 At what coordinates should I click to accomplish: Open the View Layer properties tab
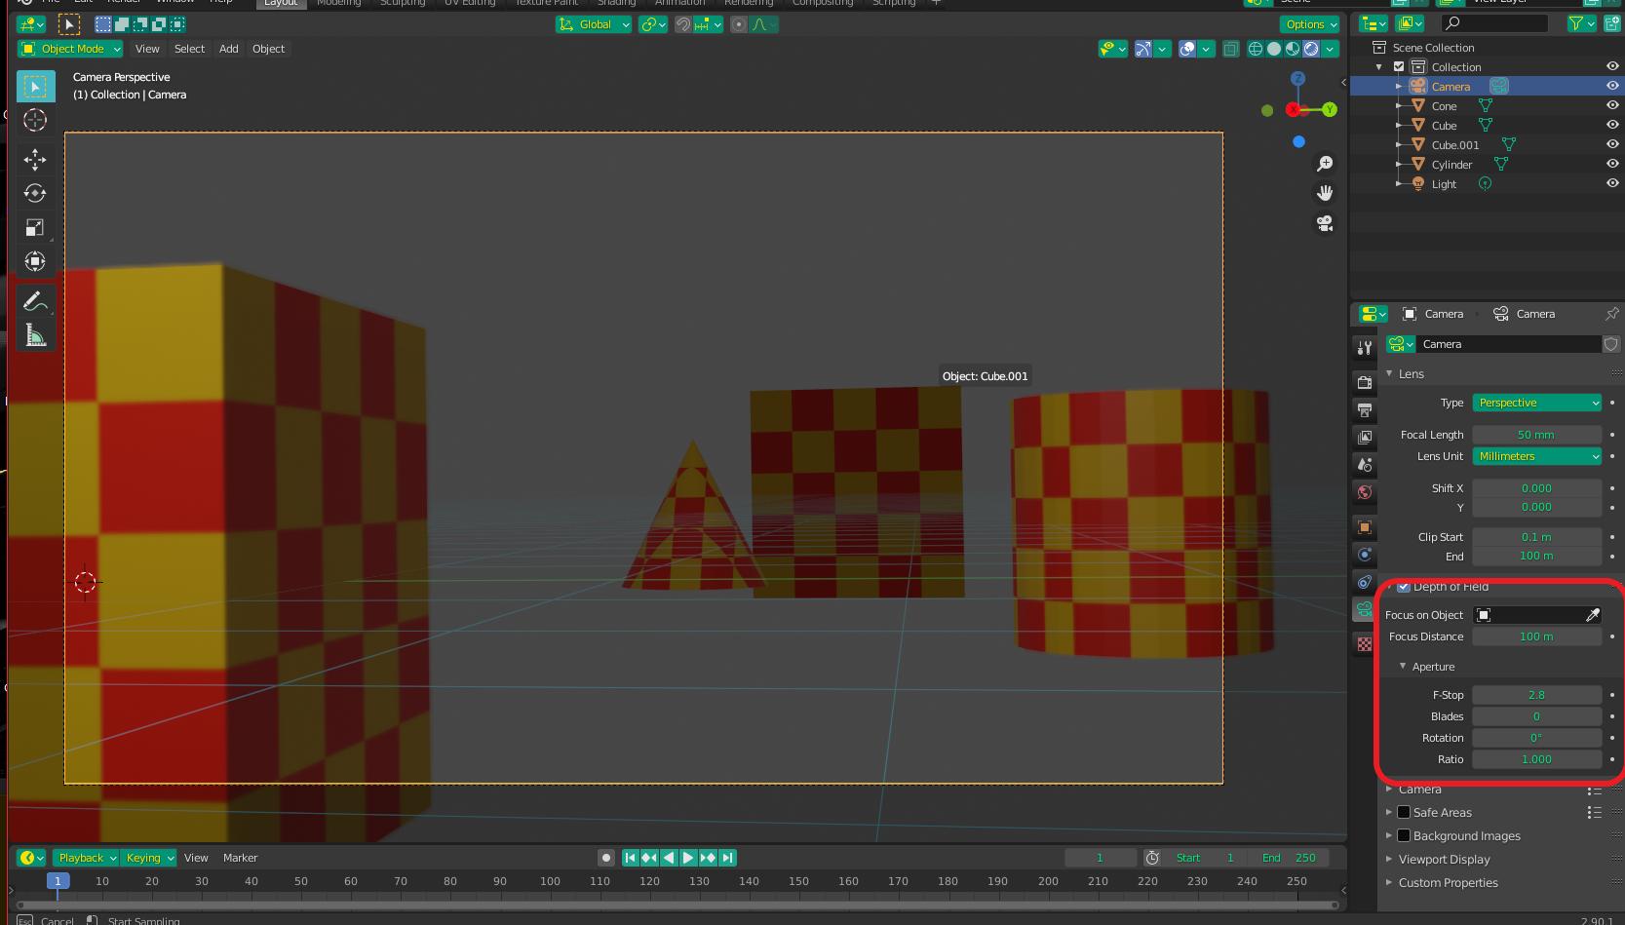pyautogui.click(x=1365, y=437)
